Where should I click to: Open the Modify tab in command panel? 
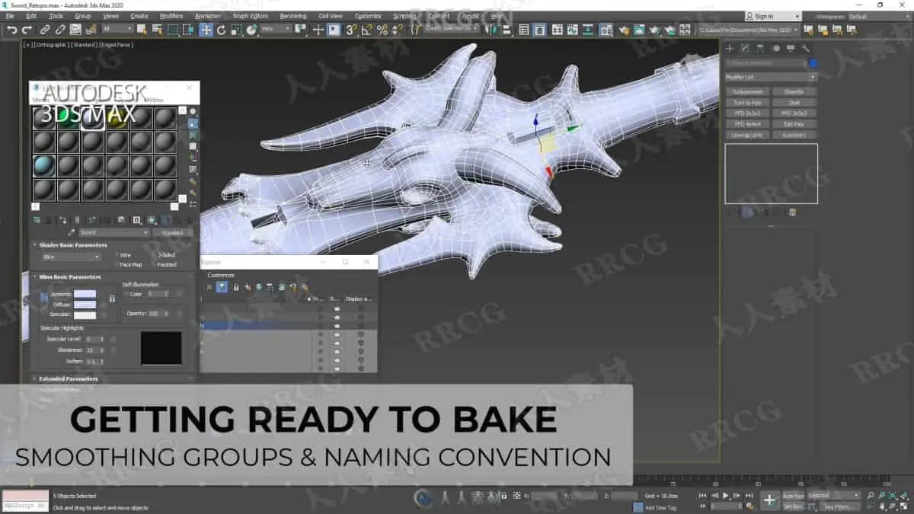click(x=745, y=49)
